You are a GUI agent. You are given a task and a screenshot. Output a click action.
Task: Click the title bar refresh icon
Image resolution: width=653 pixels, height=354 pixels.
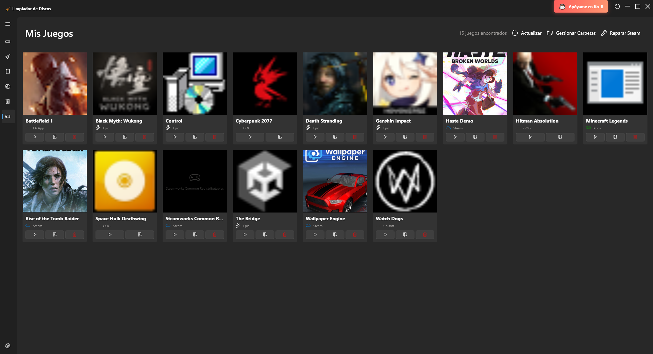pyautogui.click(x=617, y=6)
